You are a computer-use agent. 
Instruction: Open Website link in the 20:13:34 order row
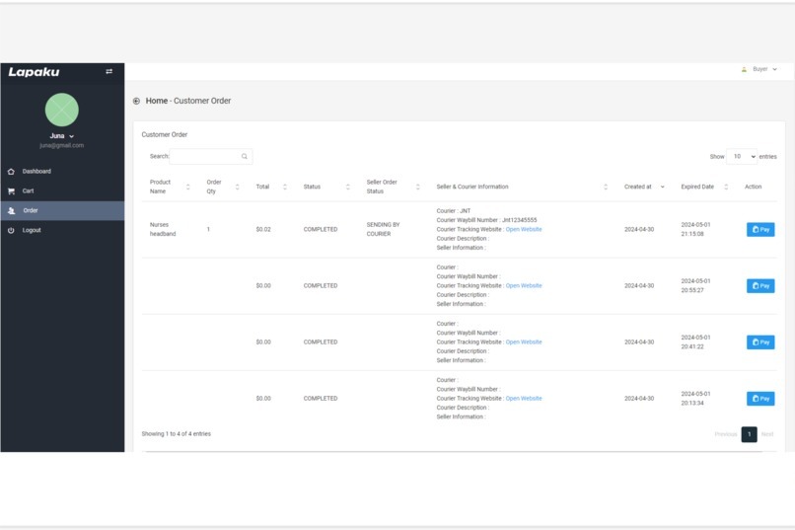(524, 398)
